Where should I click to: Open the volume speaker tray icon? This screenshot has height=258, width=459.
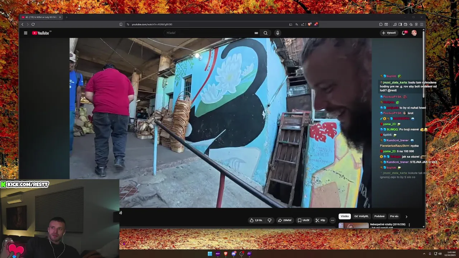coord(440,254)
